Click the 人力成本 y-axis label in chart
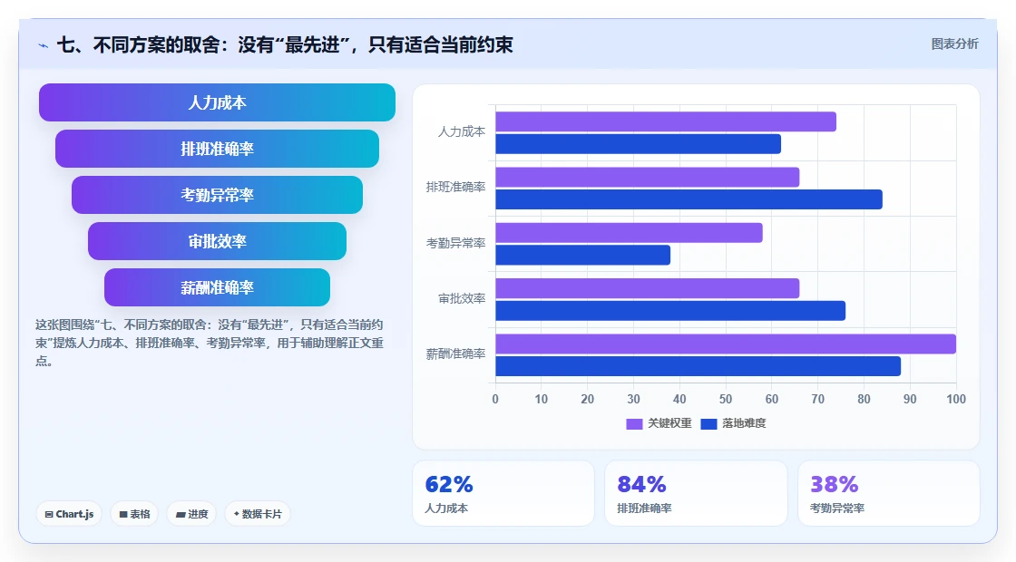 pyautogui.click(x=462, y=132)
